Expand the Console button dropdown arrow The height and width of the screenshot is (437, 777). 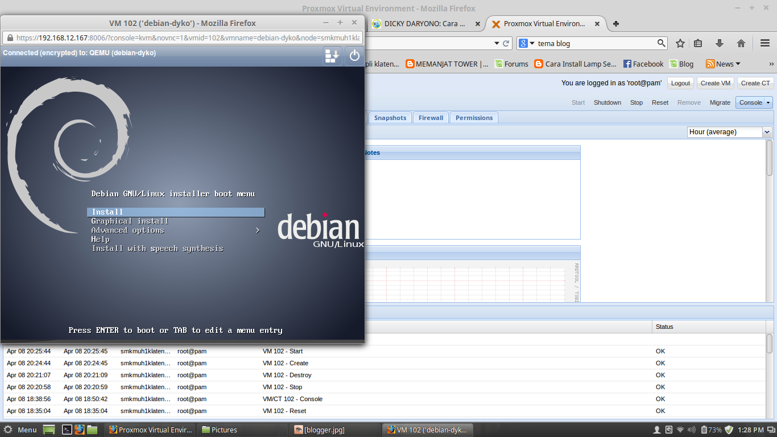(x=768, y=102)
